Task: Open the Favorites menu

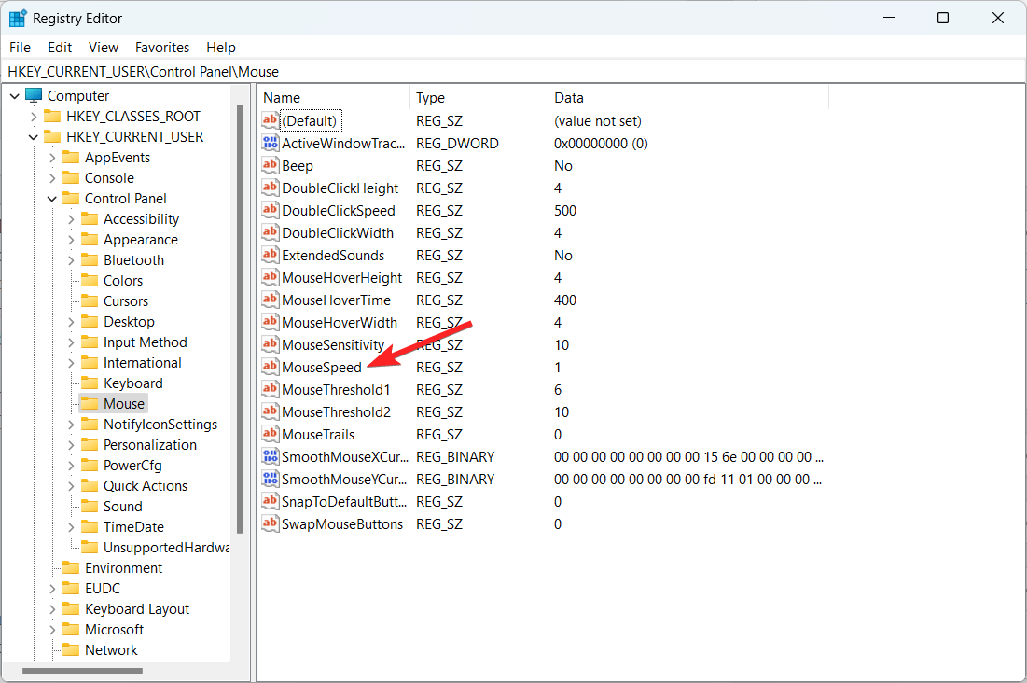Action: coord(161,48)
